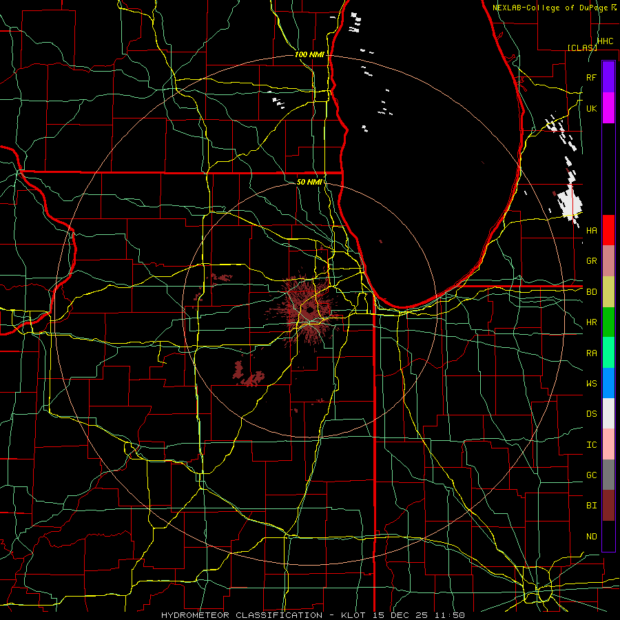Click the RA legend label

click(591, 353)
